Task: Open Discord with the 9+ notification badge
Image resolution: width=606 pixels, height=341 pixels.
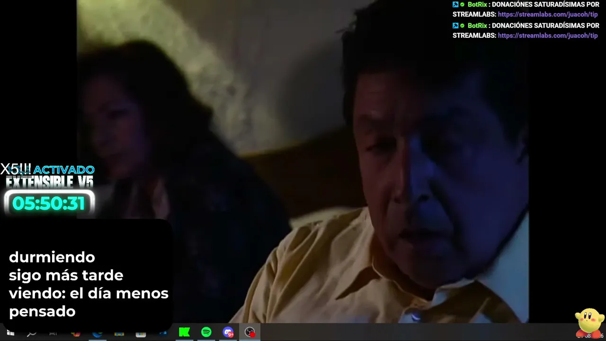Action: pyautogui.click(x=228, y=332)
